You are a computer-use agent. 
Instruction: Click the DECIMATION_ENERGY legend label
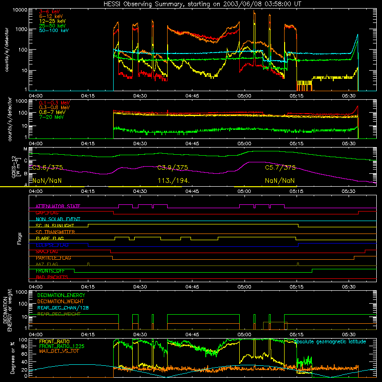[x=61, y=295]
